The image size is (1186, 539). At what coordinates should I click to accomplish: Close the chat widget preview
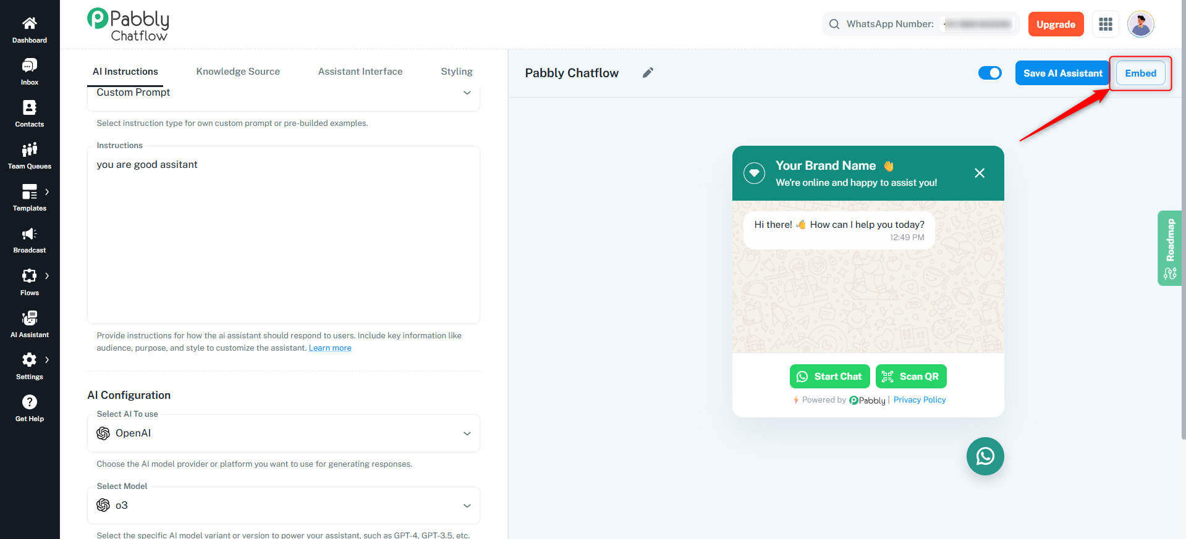980,173
